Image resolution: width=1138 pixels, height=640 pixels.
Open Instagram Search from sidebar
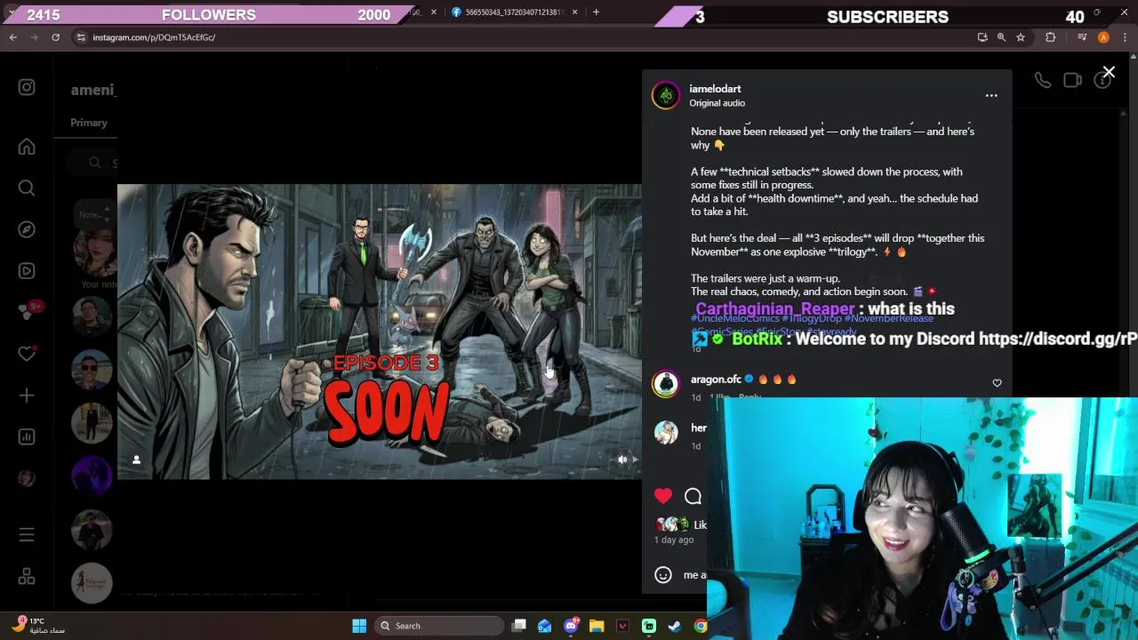[x=27, y=188]
